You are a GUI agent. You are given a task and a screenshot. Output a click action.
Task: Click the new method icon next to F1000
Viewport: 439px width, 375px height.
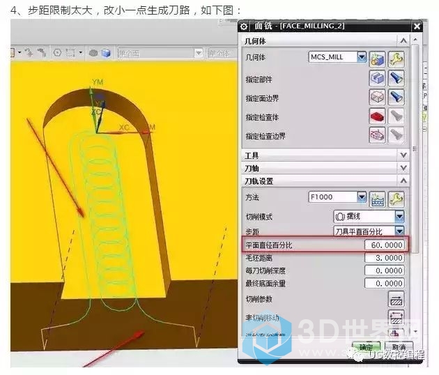378,199
